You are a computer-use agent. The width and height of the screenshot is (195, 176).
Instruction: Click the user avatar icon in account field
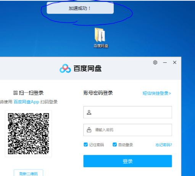point(89,112)
